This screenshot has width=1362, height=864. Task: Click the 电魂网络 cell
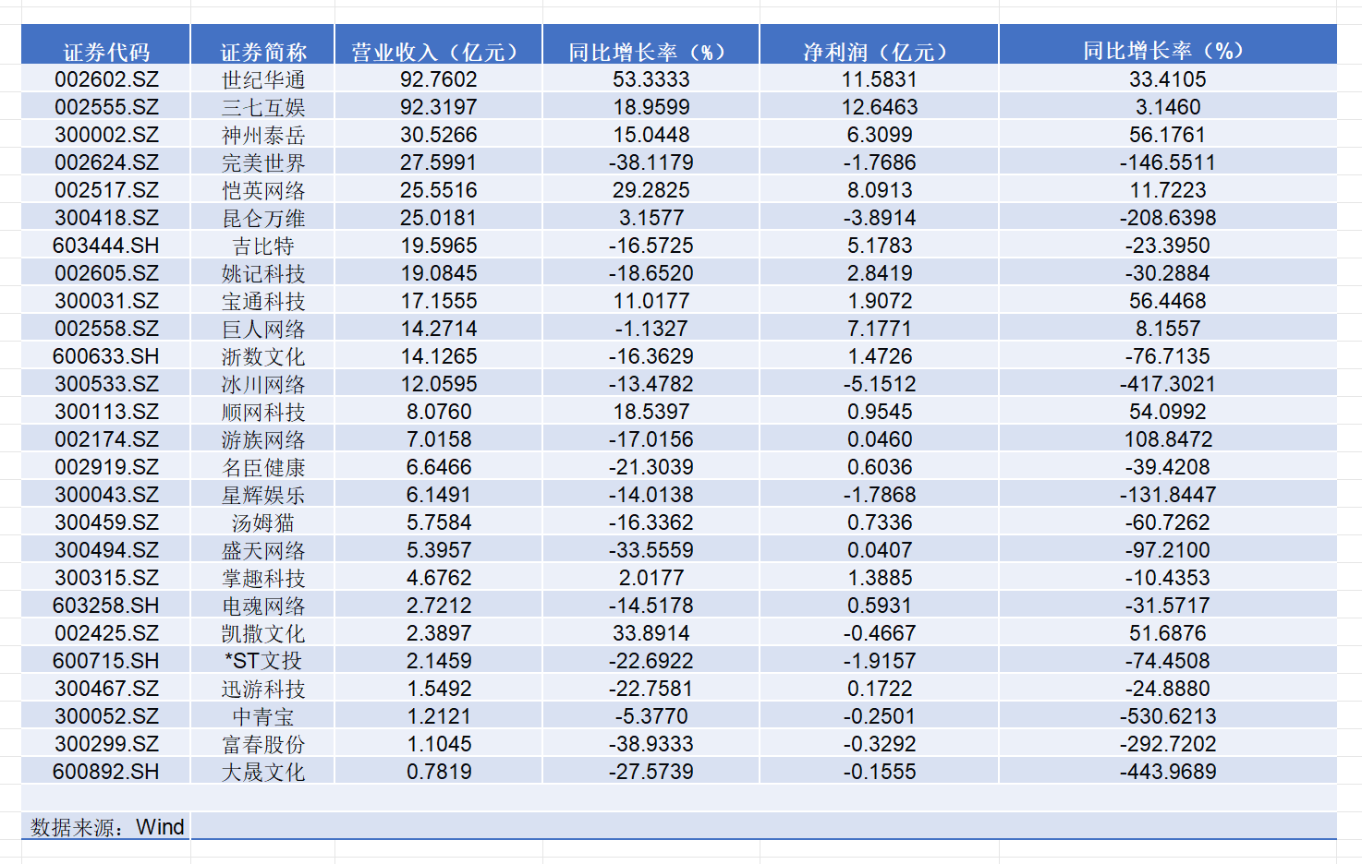click(x=263, y=606)
